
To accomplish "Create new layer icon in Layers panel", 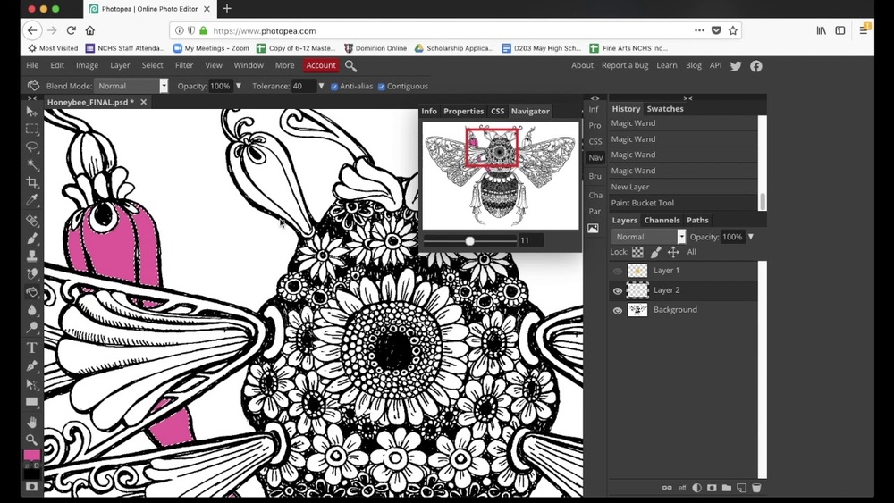I will (741, 488).
